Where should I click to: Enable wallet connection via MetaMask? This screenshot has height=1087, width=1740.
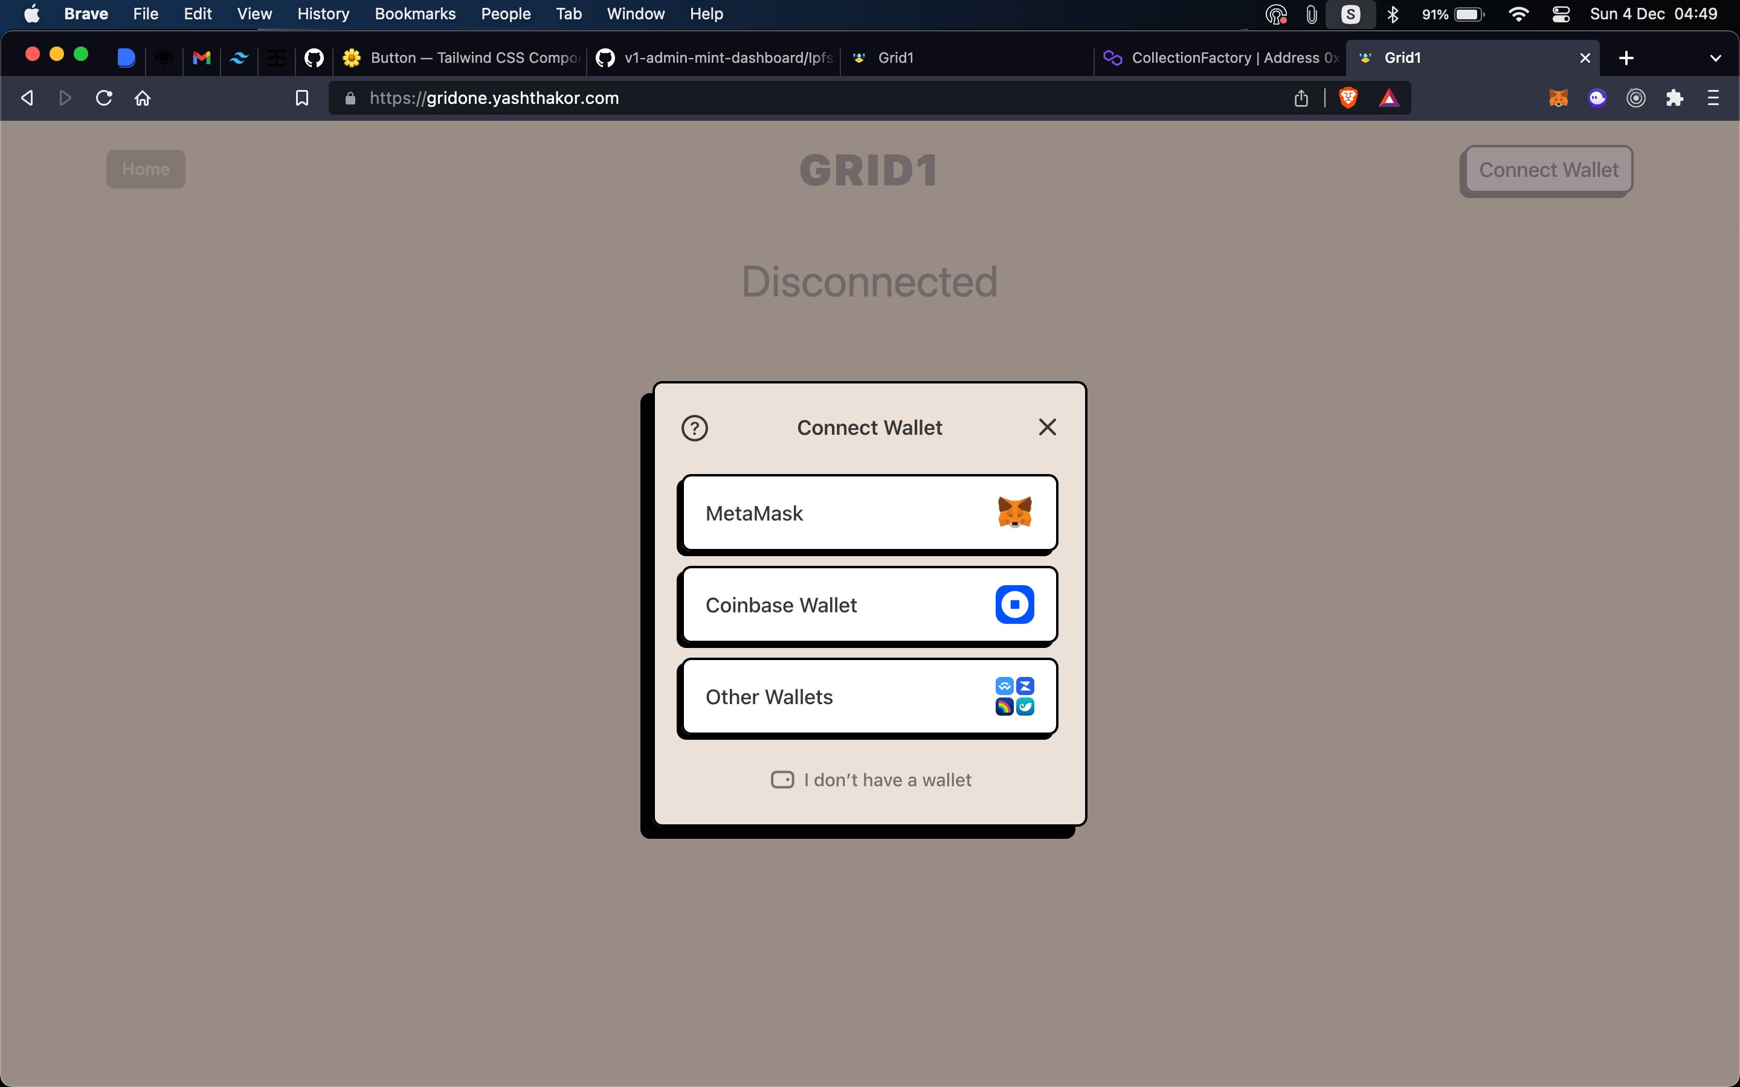click(x=869, y=512)
